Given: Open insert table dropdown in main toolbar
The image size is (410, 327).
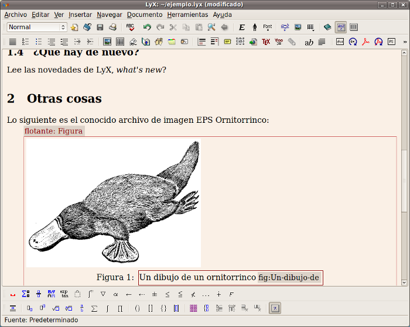Looking at the screenshot, I should (x=310, y=27).
